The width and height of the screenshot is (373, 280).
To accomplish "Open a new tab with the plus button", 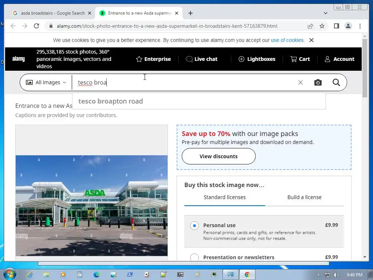I will point(190,13).
